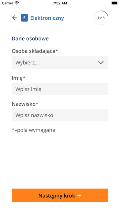Screen dimensions: 120x214
Task: Click the Dane osobowe section heading
Action: [x=30, y=39]
